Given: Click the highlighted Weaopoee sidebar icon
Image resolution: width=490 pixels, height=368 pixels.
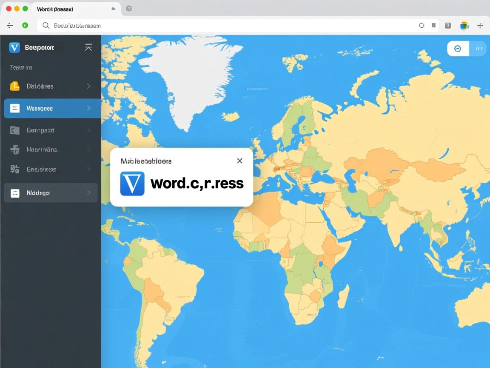Looking at the screenshot, I should coord(14,108).
